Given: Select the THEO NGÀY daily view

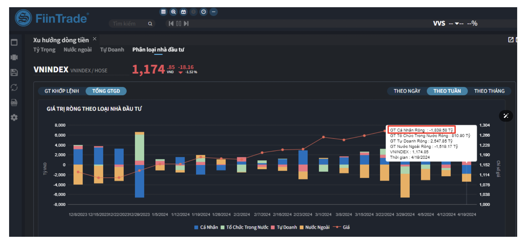Looking at the screenshot, I should tap(407, 91).
